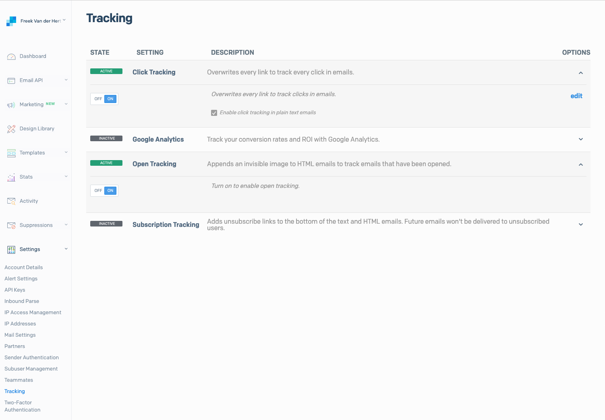Go to Activity page

(x=29, y=201)
